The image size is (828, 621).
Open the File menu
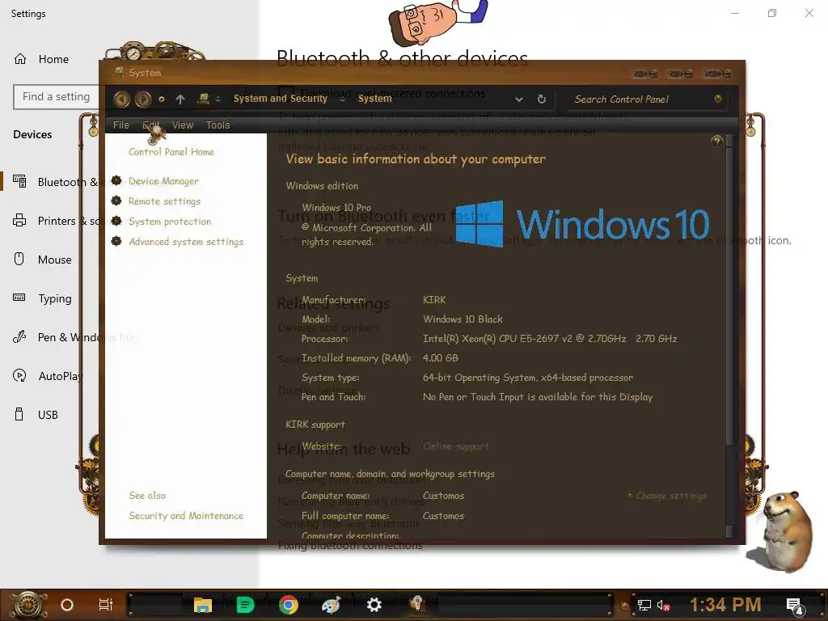click(x=121, y=125)
